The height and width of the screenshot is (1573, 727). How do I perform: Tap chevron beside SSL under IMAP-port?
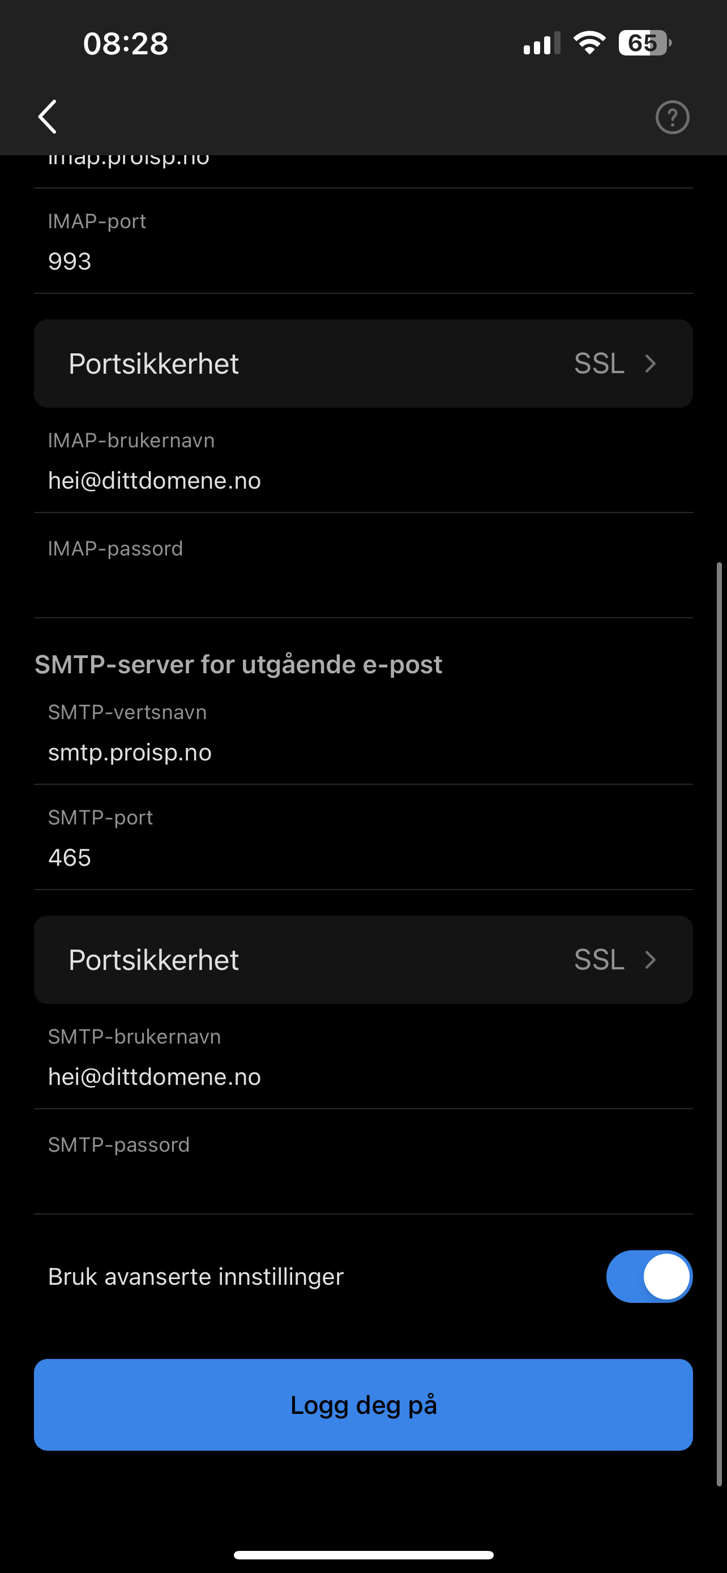click(650, 364)
